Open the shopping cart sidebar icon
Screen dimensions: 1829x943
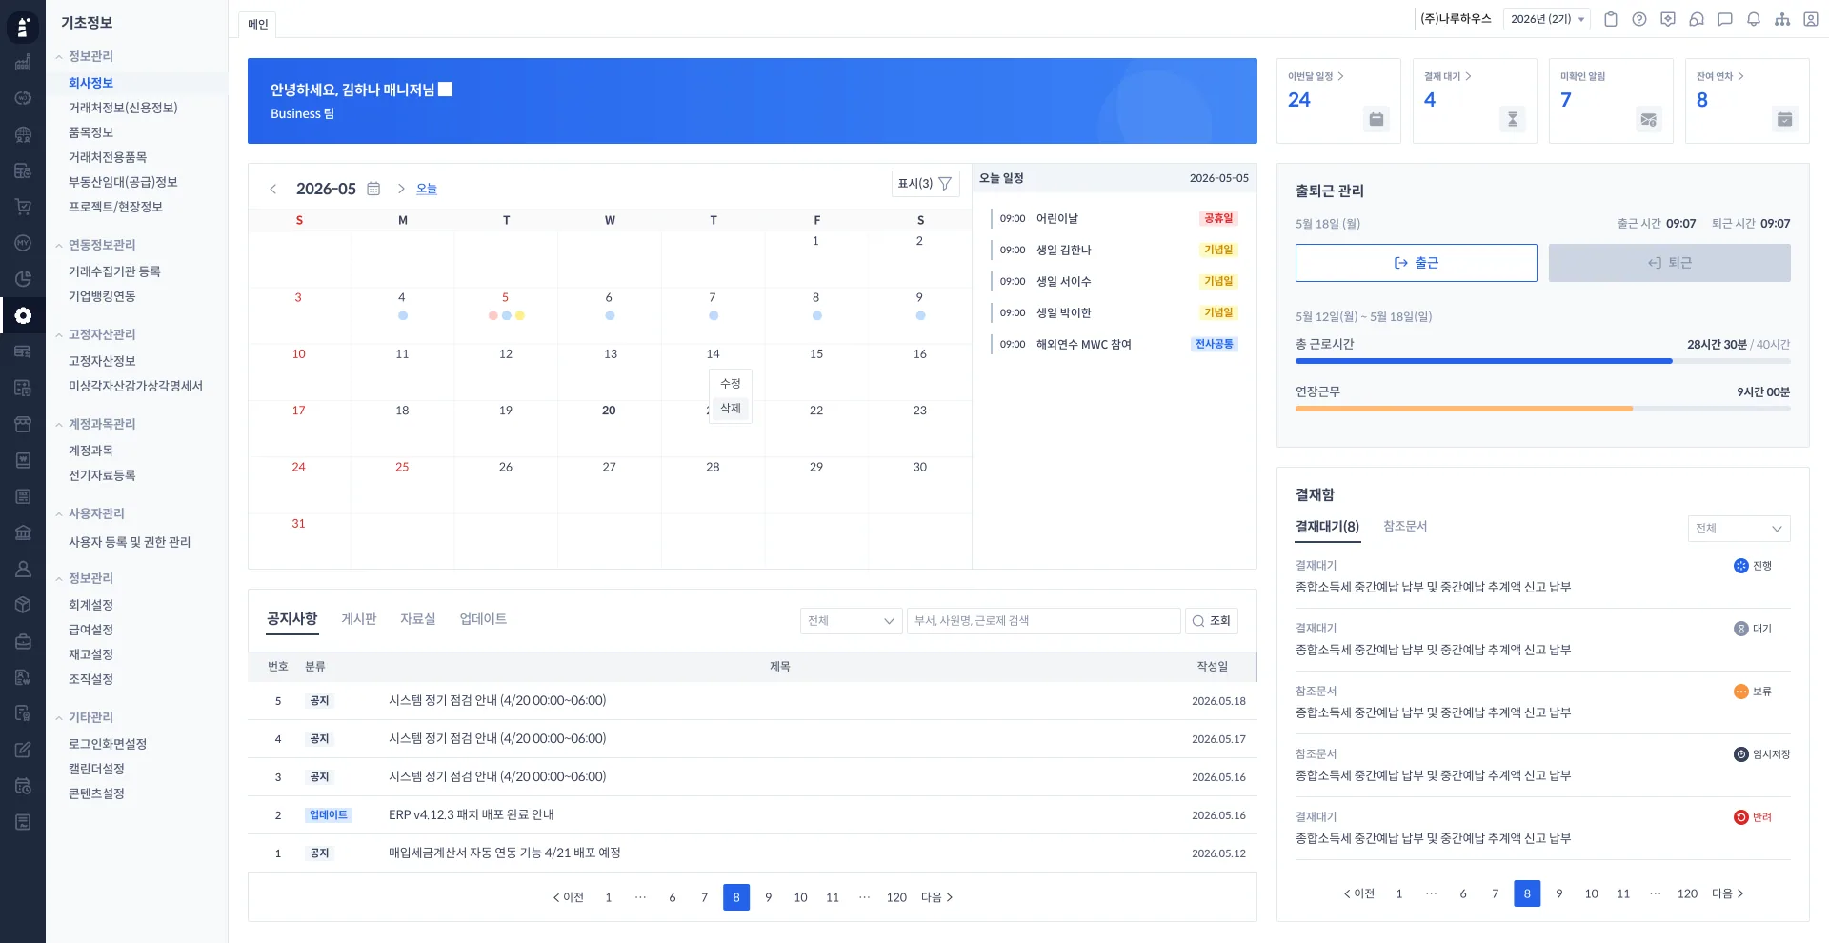23,207
